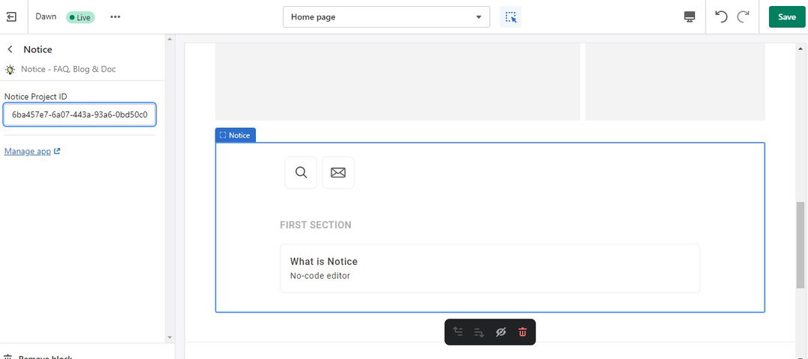Click the Dawn theme name

click(x=46, y=16)
